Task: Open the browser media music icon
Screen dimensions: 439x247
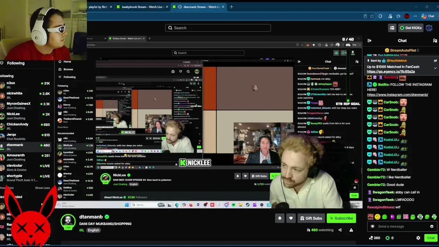Action: click(390, 16)
